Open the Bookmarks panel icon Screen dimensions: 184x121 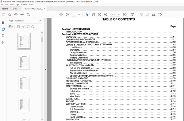coord(3,36)
